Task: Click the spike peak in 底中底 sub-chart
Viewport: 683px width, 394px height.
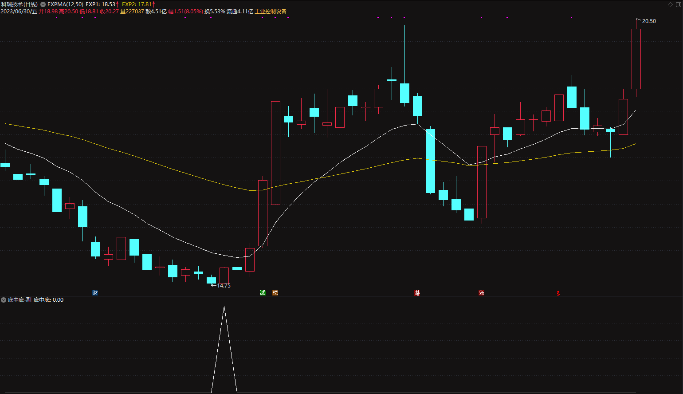Action: (x=224, y=307)
